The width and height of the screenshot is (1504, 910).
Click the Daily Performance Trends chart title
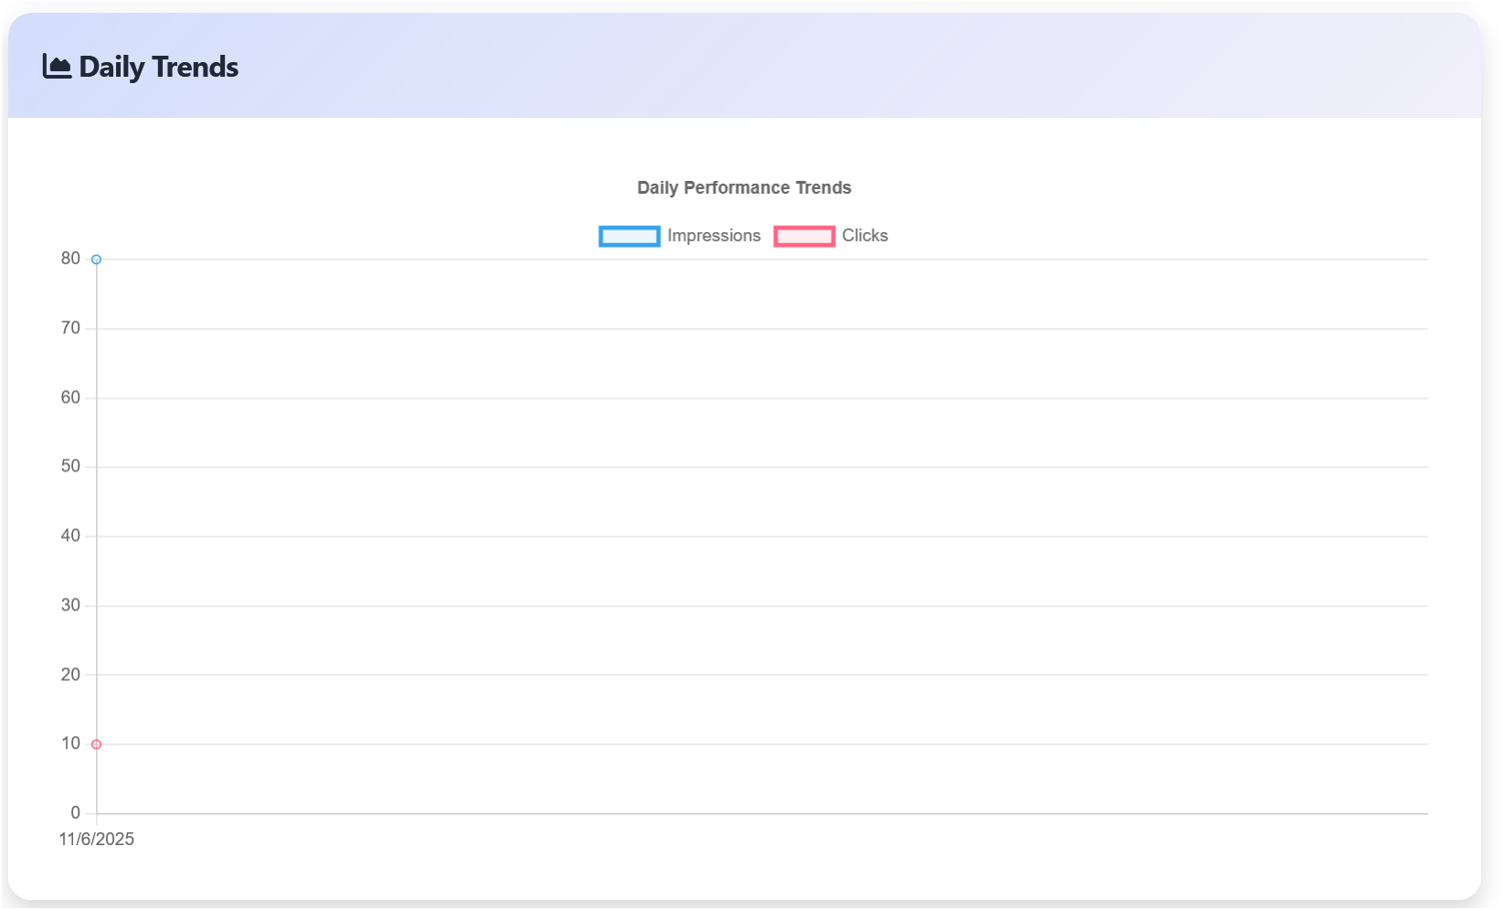pos(744,187)
